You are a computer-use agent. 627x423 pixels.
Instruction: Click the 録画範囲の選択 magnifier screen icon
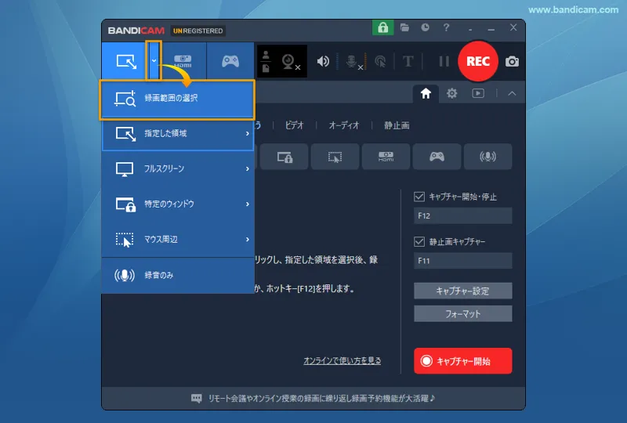click(125, 99)
